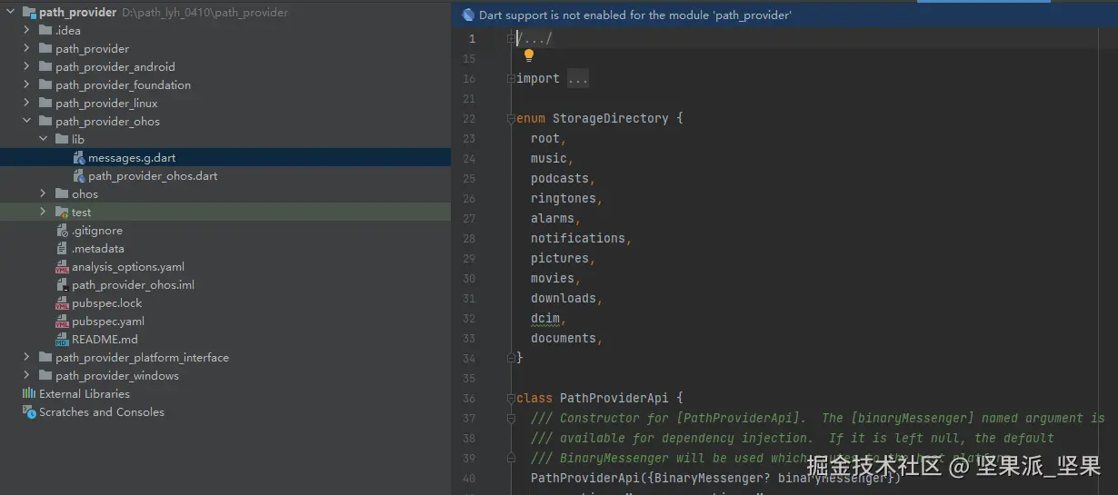Image resolution: width=1118 pixels, height=495 pixels.
Task: Collapse the path_provider_ohos folder
Action: (26, 122)
